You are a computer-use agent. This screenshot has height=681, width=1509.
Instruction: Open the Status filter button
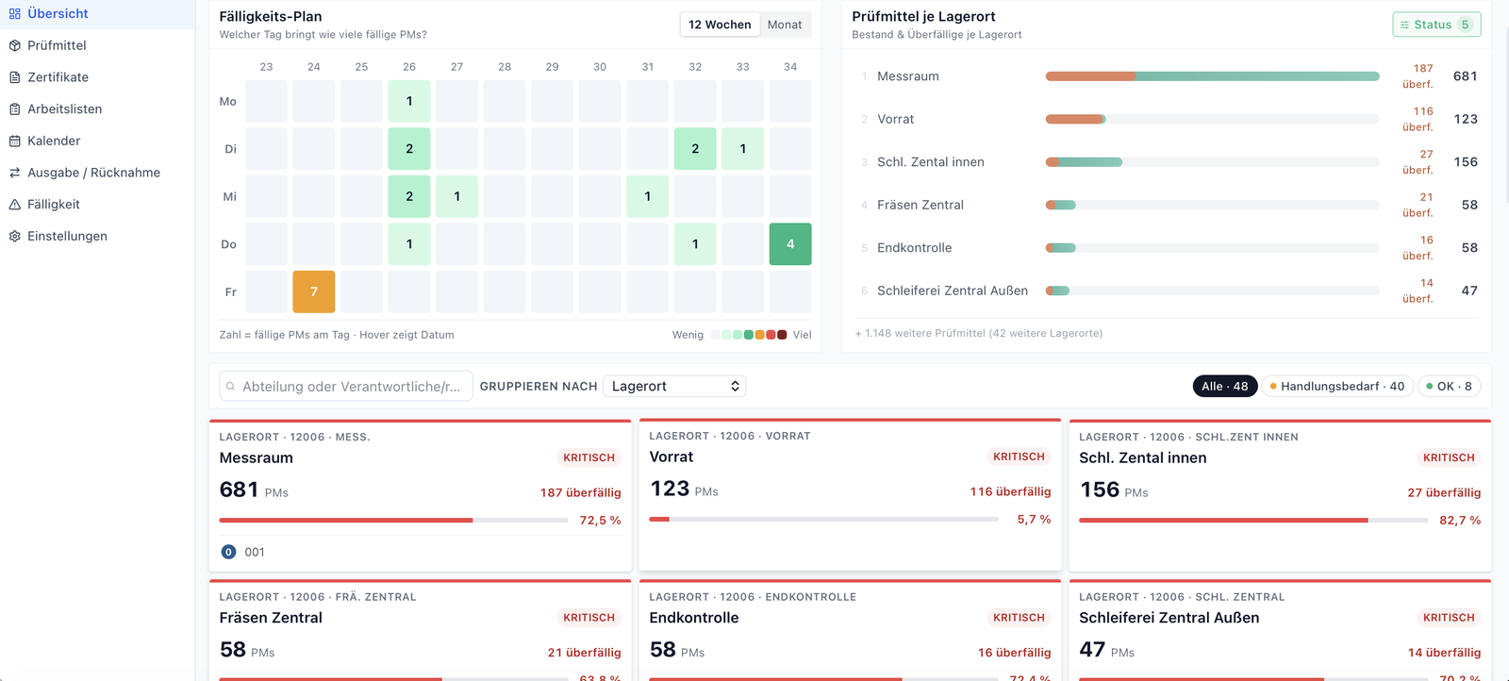[x=1436, y=25]
